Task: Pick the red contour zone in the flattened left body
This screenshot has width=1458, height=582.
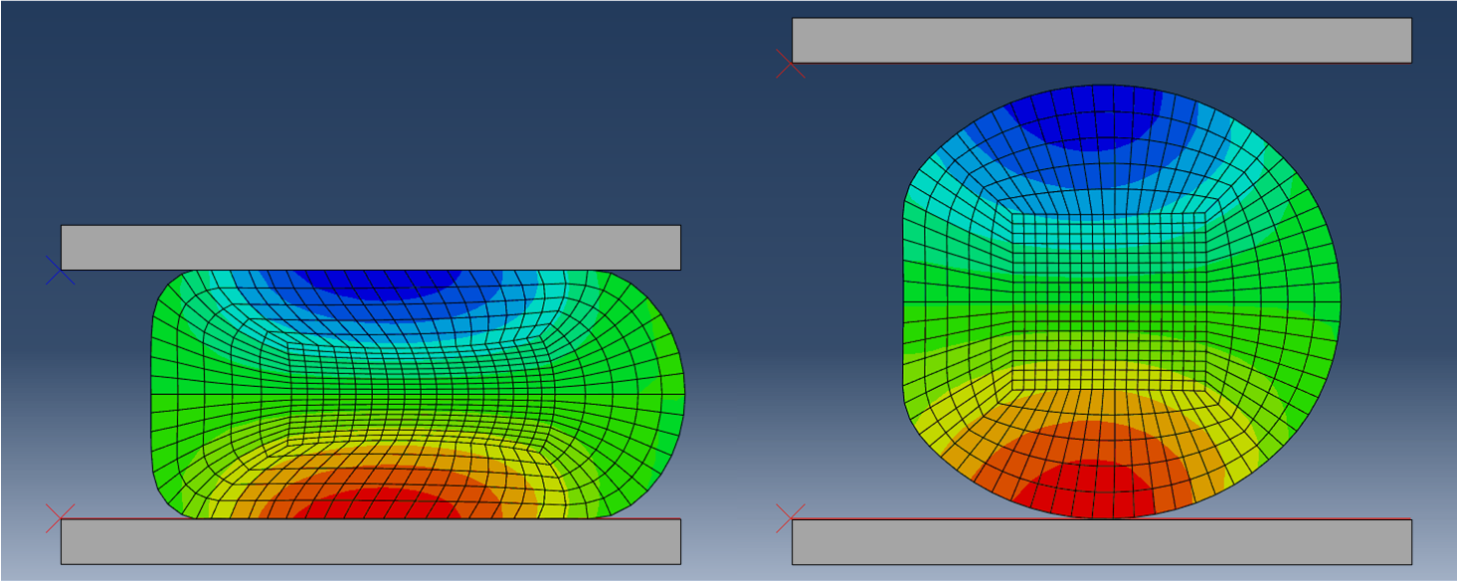Action: click(x=376, y=504)
